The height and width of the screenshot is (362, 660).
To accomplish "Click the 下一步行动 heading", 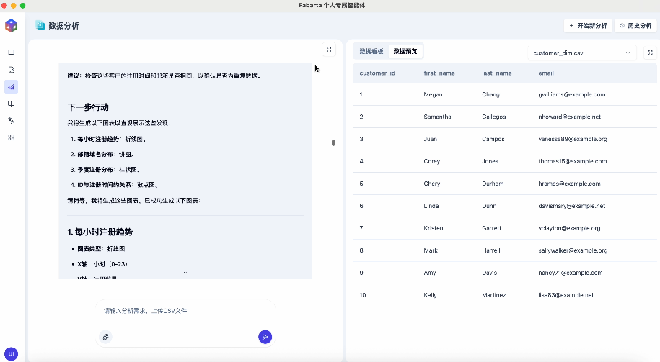I will 88,107.
